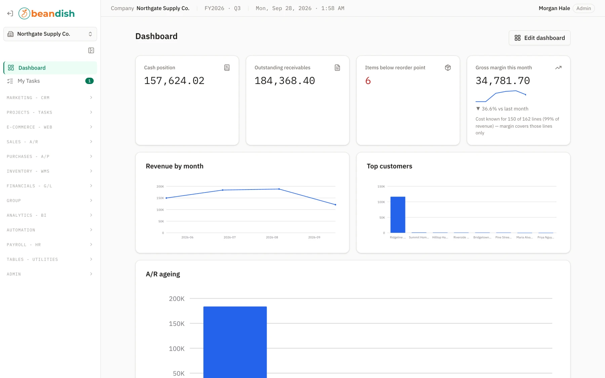The image size is (605, 378).
Task: Click the Gross margin trend arrow icon
Action: point(558,68)
